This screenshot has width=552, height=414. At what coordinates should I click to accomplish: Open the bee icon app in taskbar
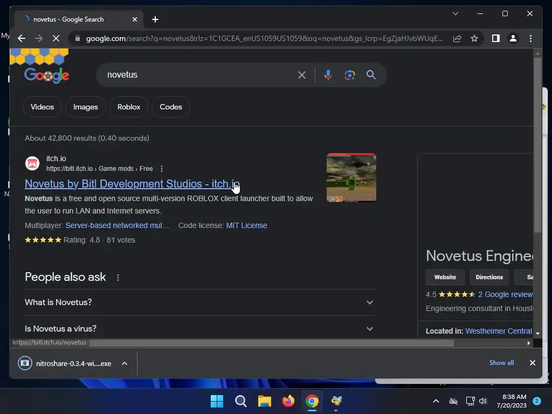pos(336,401)
